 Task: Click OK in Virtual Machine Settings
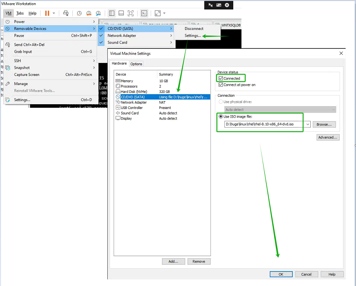pos(281,274)
